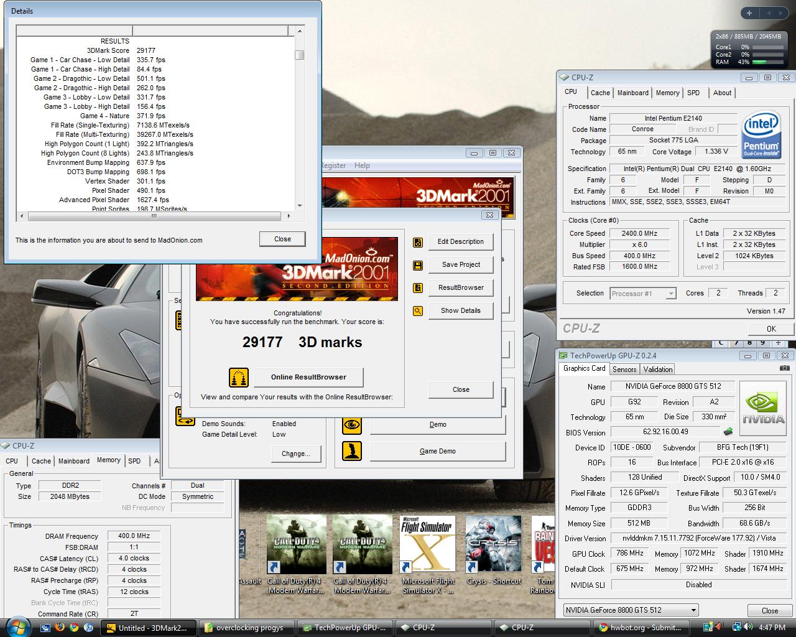Click the Save Project button

coord(461,265)
